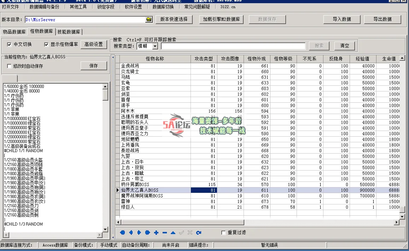Screen dimensions: 409x251
Task: Click the folder browse icon for version directory
Action: (x=149, y=19)
